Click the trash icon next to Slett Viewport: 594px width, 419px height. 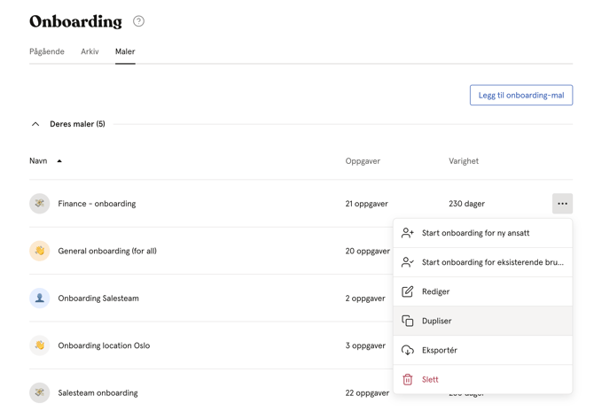point(408,380)
